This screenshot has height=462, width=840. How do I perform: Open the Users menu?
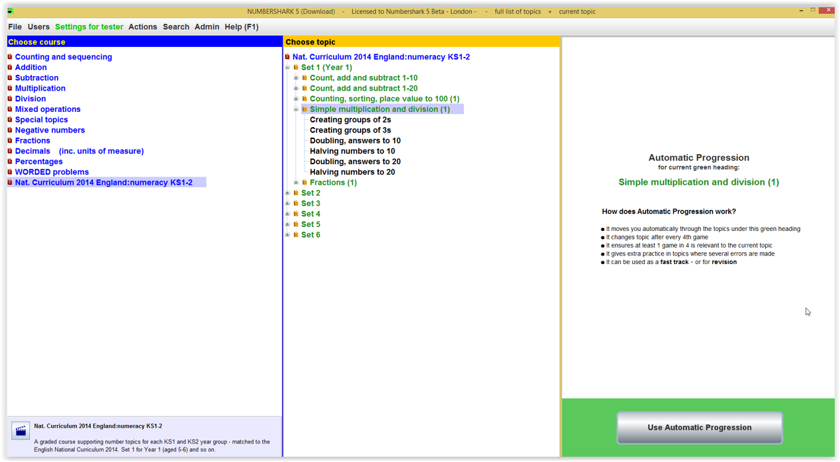click(x=38, y=27)
